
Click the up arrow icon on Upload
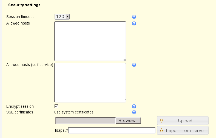coord(161,121)
